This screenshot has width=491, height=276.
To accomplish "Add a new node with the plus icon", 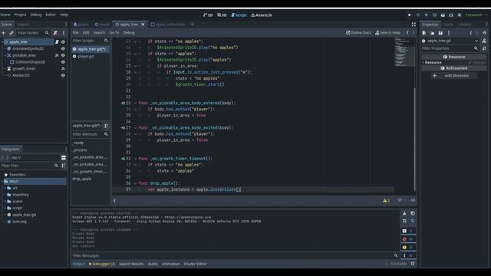I will point(3,33).
